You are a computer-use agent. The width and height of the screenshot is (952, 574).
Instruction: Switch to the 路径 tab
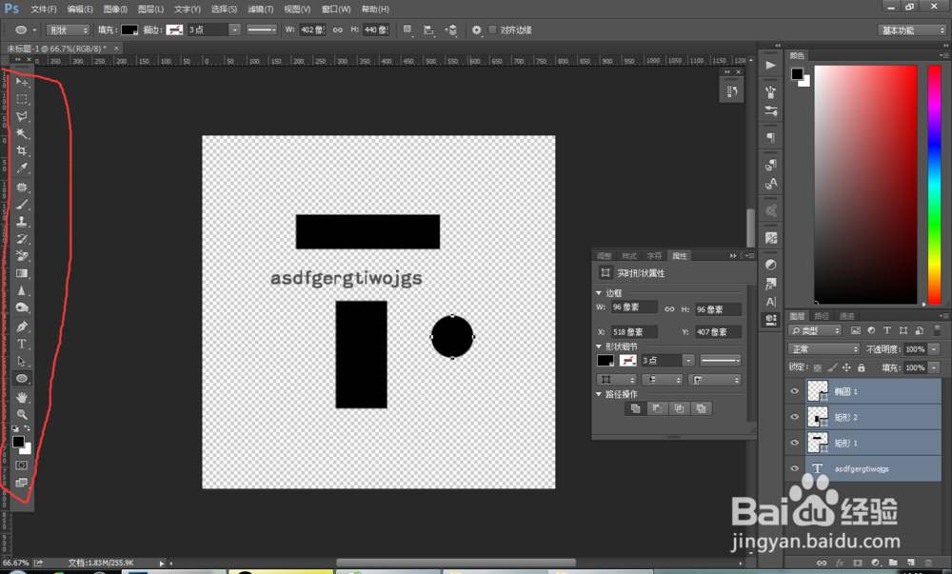click(822, 316)
